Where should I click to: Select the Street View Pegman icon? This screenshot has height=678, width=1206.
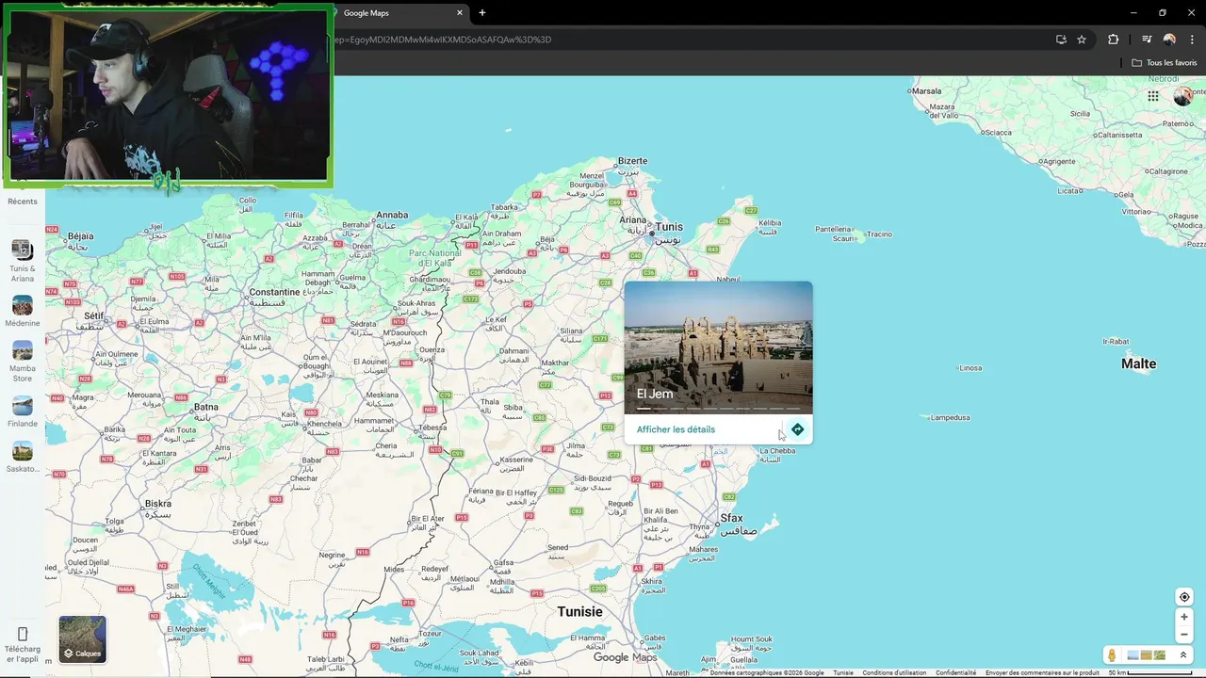[x=1112, y=655]
